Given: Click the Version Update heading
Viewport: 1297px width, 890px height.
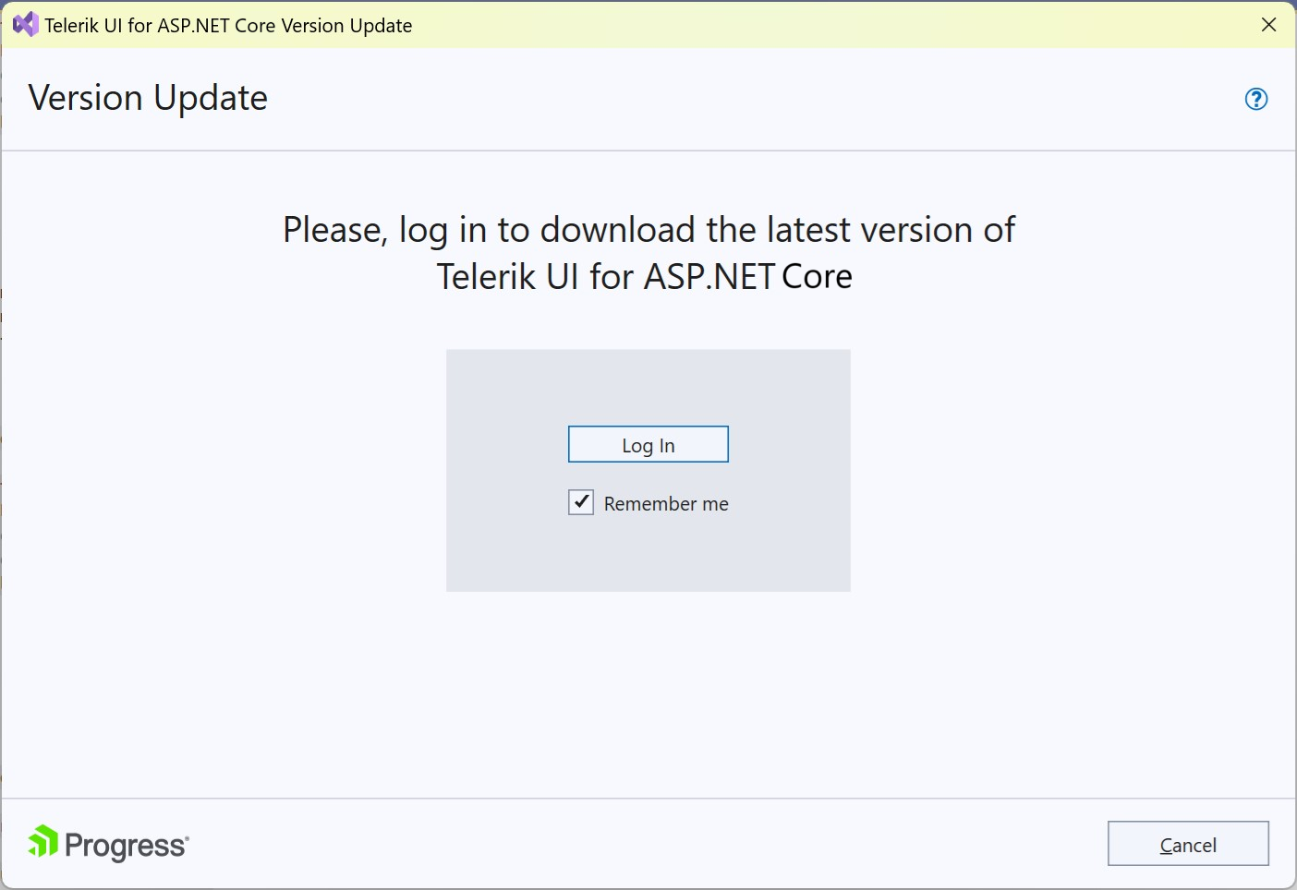Looking at the screenshot, I should (147, 98).
